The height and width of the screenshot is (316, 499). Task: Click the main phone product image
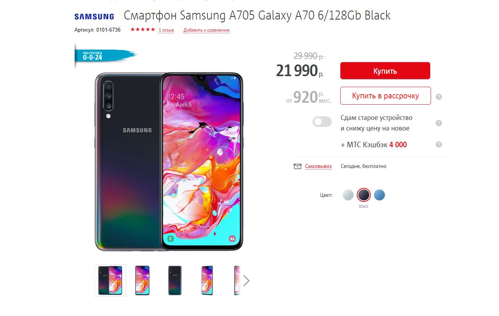[169, 162]
